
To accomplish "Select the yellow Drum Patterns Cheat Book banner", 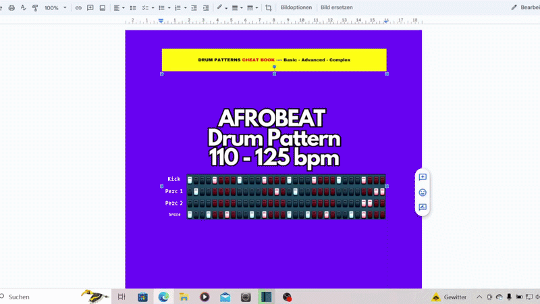I will pyautogui.click(x=274, y=60).
